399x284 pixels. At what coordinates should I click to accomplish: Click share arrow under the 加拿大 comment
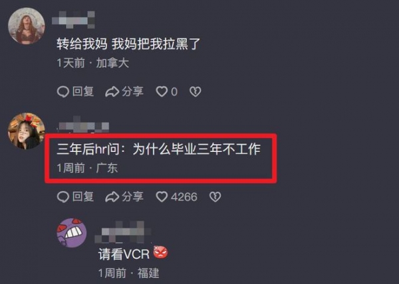112,92
